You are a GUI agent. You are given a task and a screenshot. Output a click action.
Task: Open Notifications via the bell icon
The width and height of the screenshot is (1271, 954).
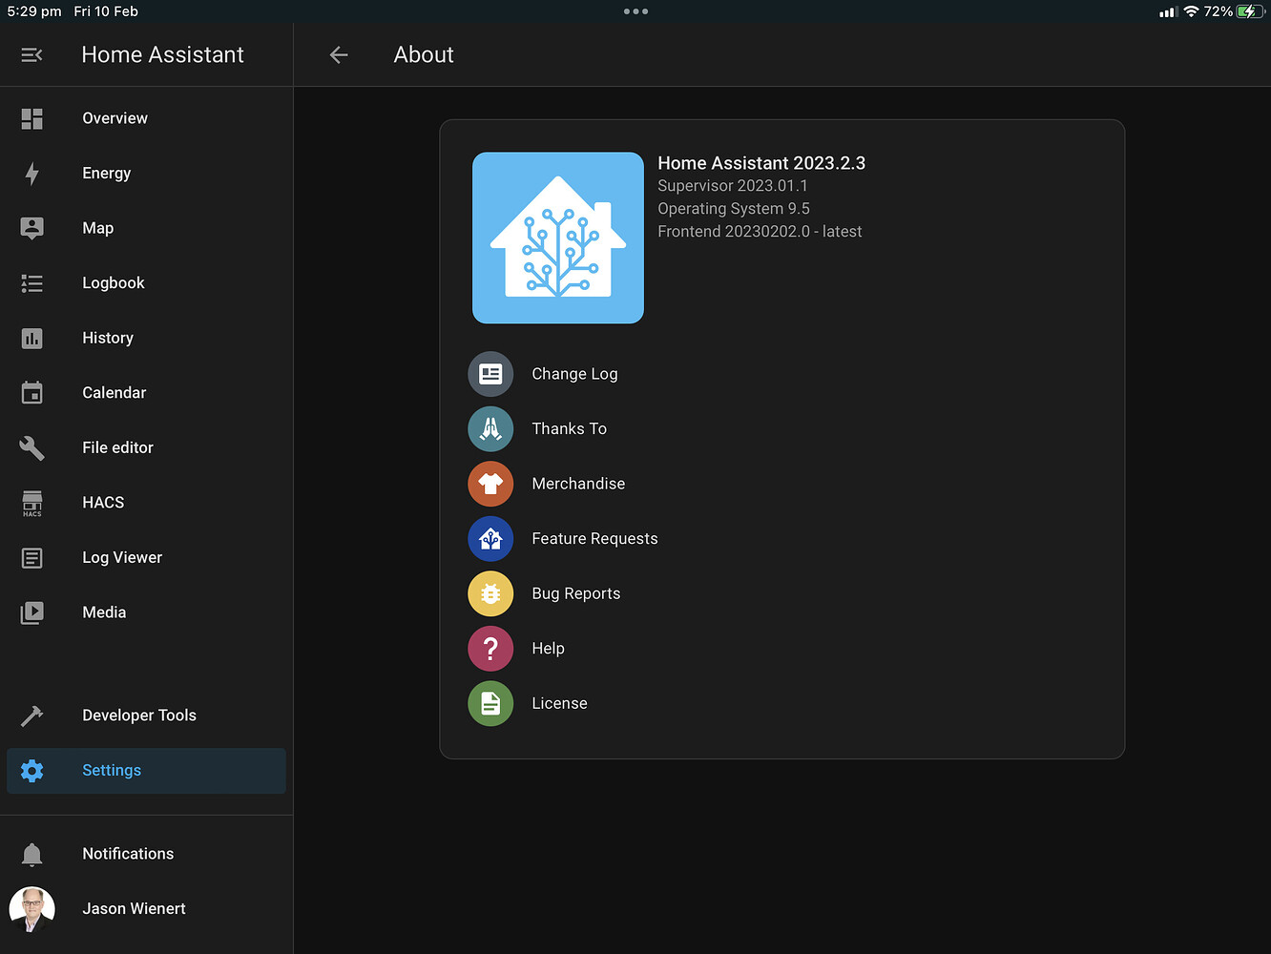tap(31, 854)
